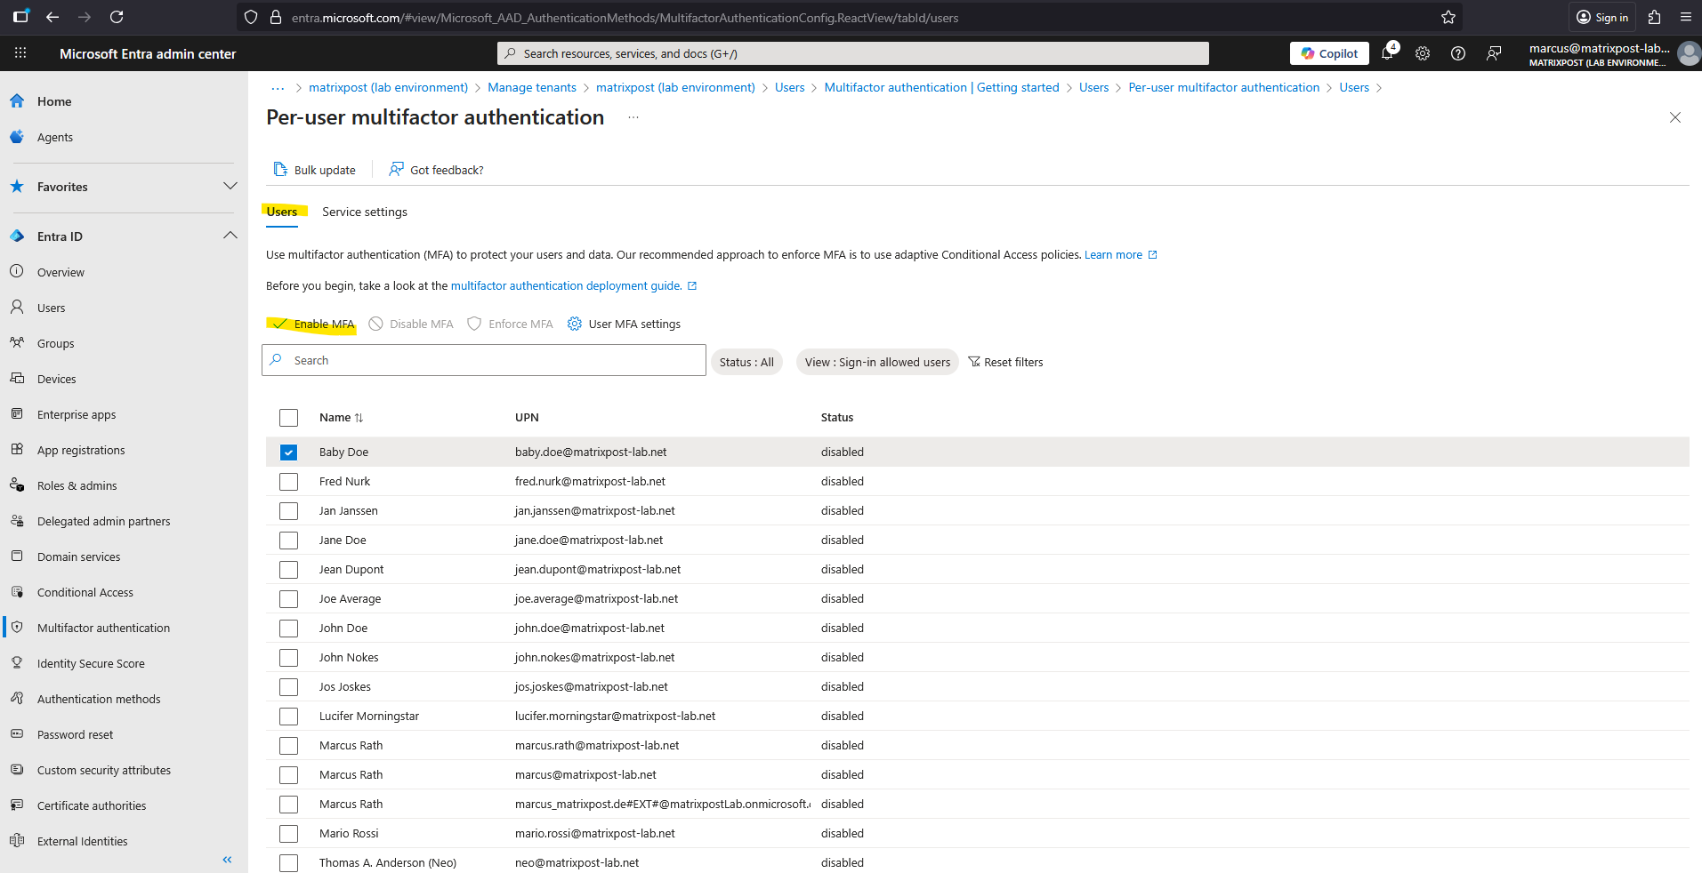
Task: Open browser extensions icon
Action: 1654,17
